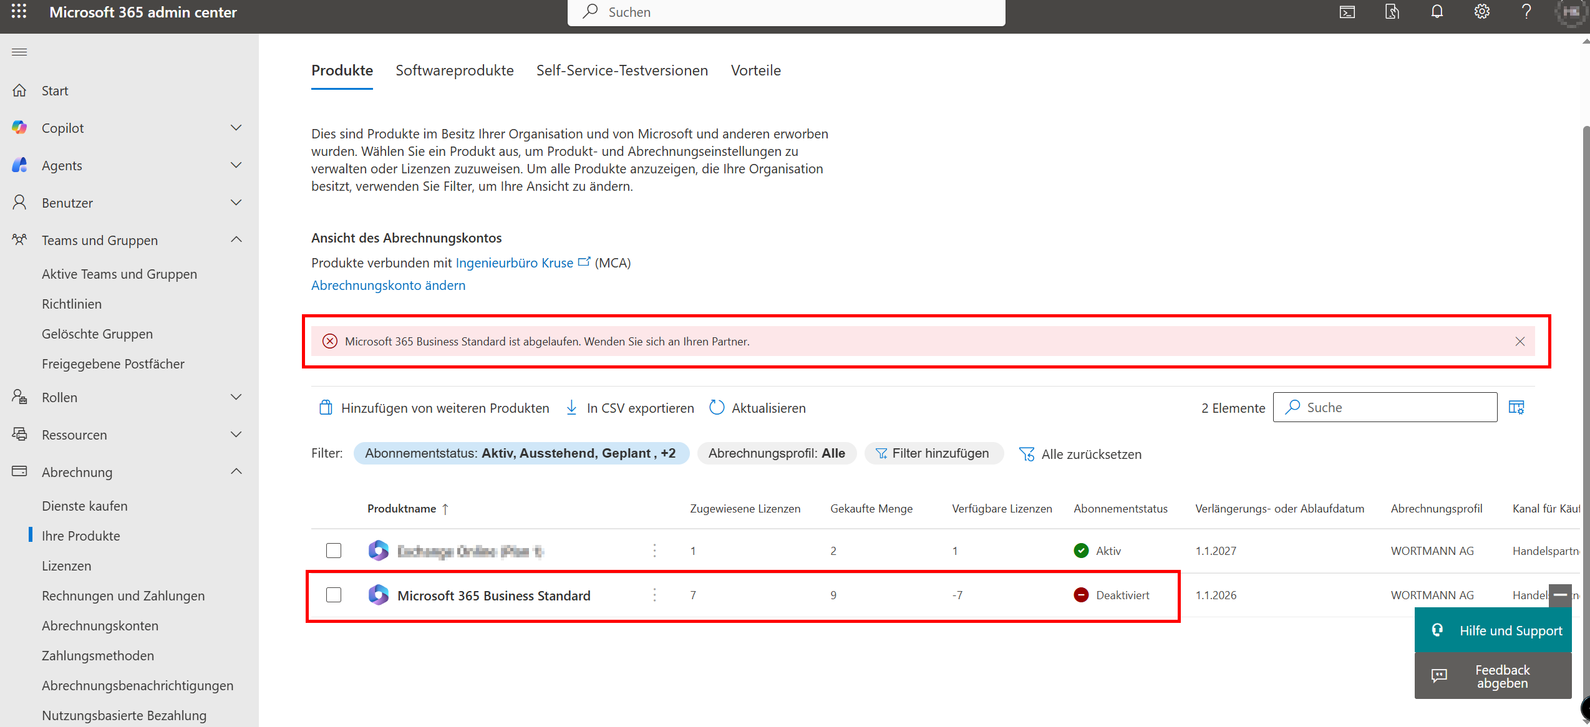Viewport: 1590px width, 727px height.
Task: Select the first product row checkbox
Action: point(334,551)
